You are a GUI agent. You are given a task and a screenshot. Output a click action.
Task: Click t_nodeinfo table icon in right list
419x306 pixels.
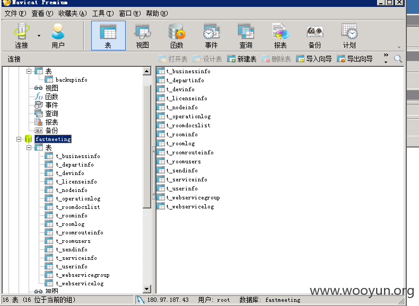click(161, 108)
